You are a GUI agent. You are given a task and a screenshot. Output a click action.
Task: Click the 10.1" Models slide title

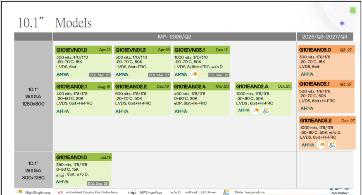[55, 23]
